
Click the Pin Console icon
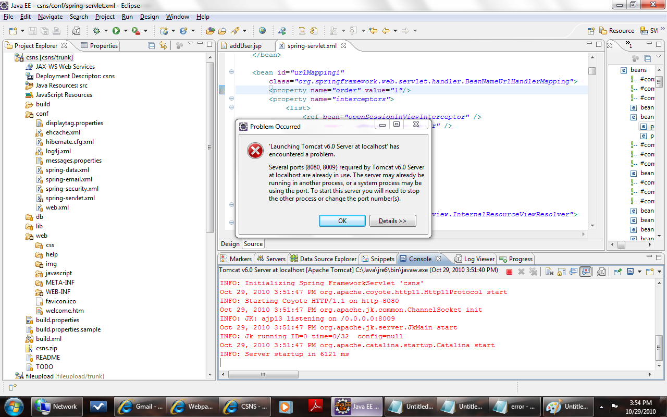(x=617, y=272)
